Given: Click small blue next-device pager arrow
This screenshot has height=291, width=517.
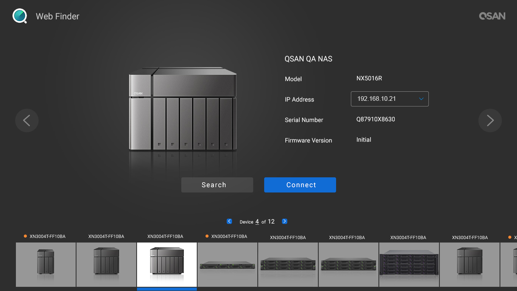Looking at the screenshot, I should tap(285, 221).
